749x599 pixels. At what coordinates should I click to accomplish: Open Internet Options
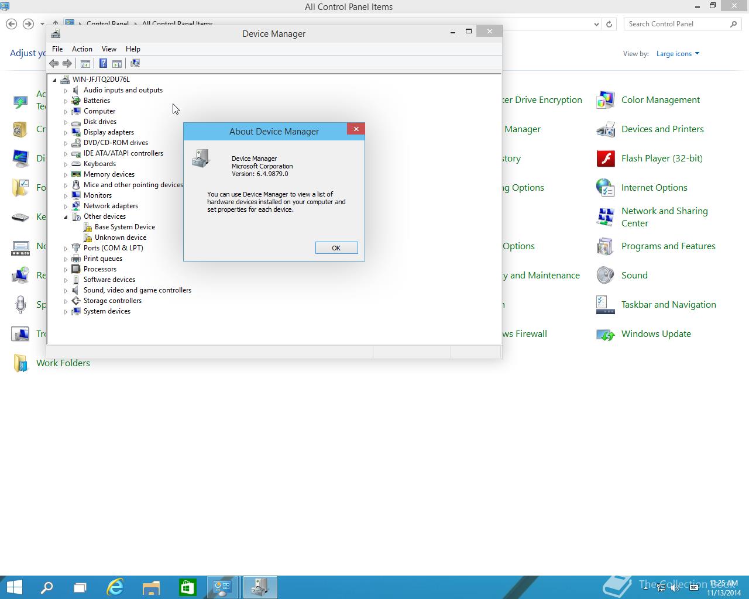[x=654, y=188]
